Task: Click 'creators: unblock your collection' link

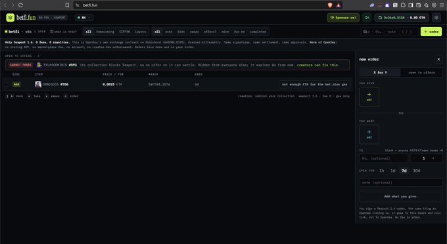Action: (x=266, y=96)
